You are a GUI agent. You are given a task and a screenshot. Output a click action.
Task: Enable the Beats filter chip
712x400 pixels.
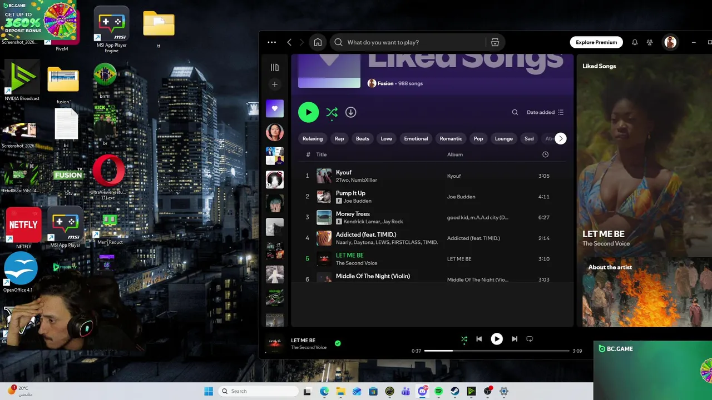(363, 138)
